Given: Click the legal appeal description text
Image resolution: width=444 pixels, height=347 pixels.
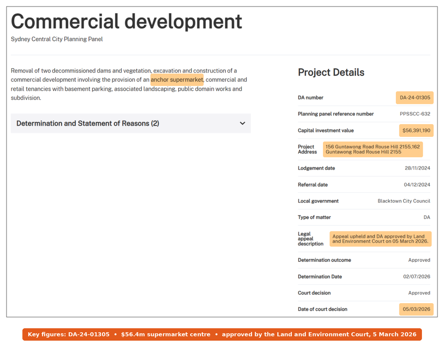Looking at the screenshot, I should point(380,239).
